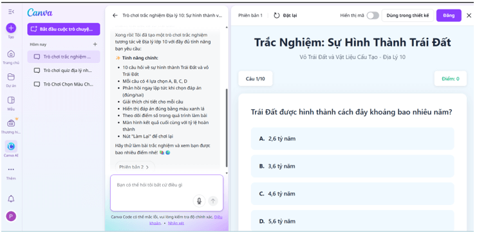Click Dùng trong thiết kế button
Viewport: 477px width, 232px height.
pyautogui.click(x=407, y=15)
